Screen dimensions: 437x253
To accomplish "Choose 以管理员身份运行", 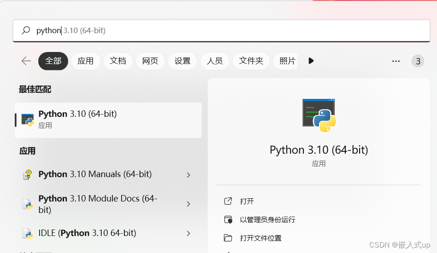I will [268, 219].
